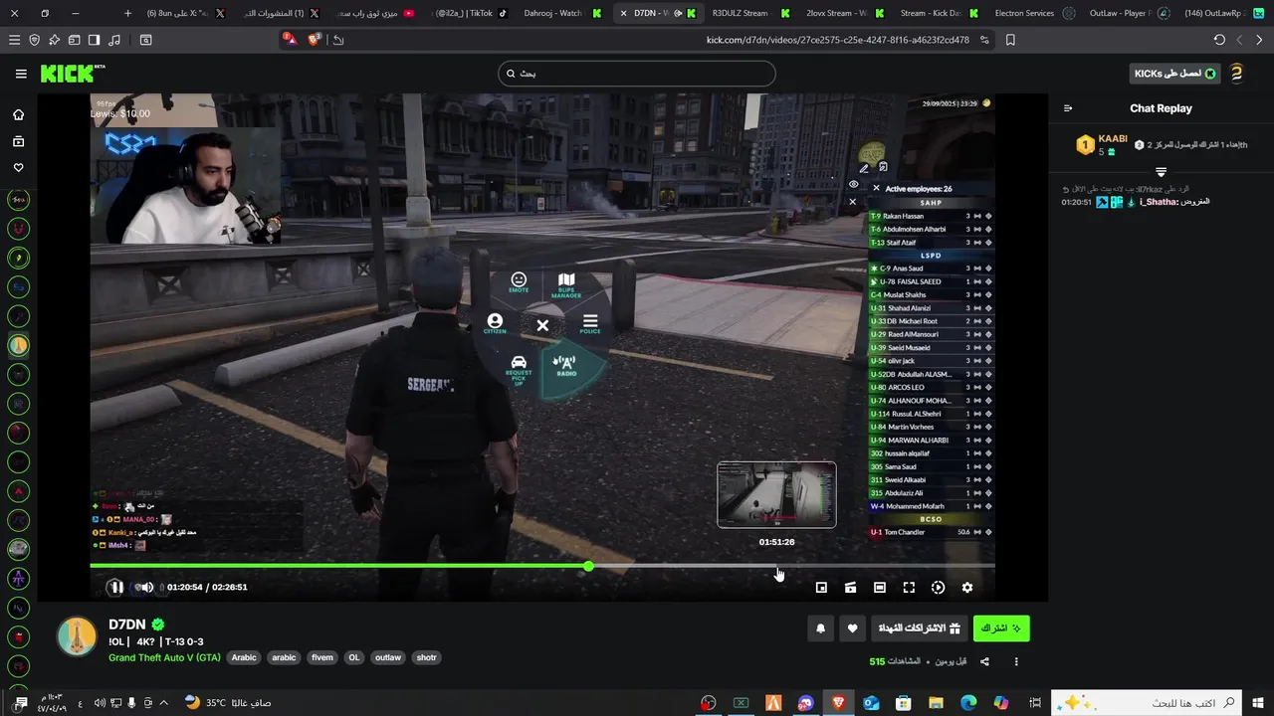Viewport: 1274px width, 716px height.
Task: Follow channel using the heart button
Action: click(x=852, y=628)
